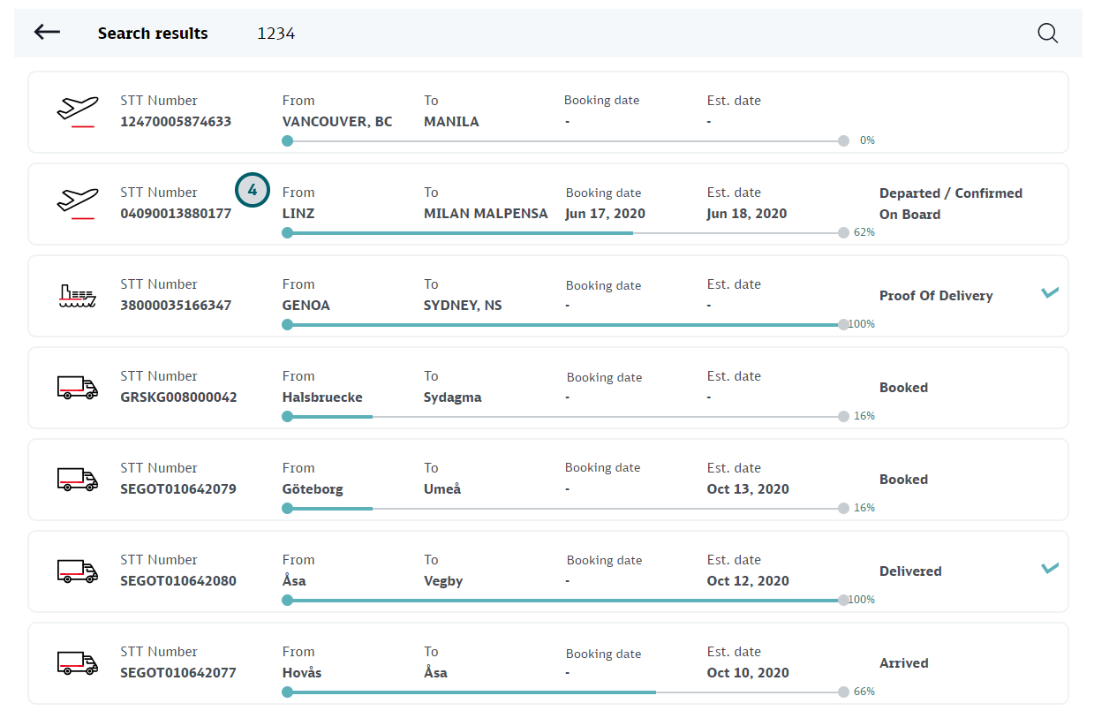
Task: Click airplane icon for Vancouver shipment
Action: click(77, 111)
